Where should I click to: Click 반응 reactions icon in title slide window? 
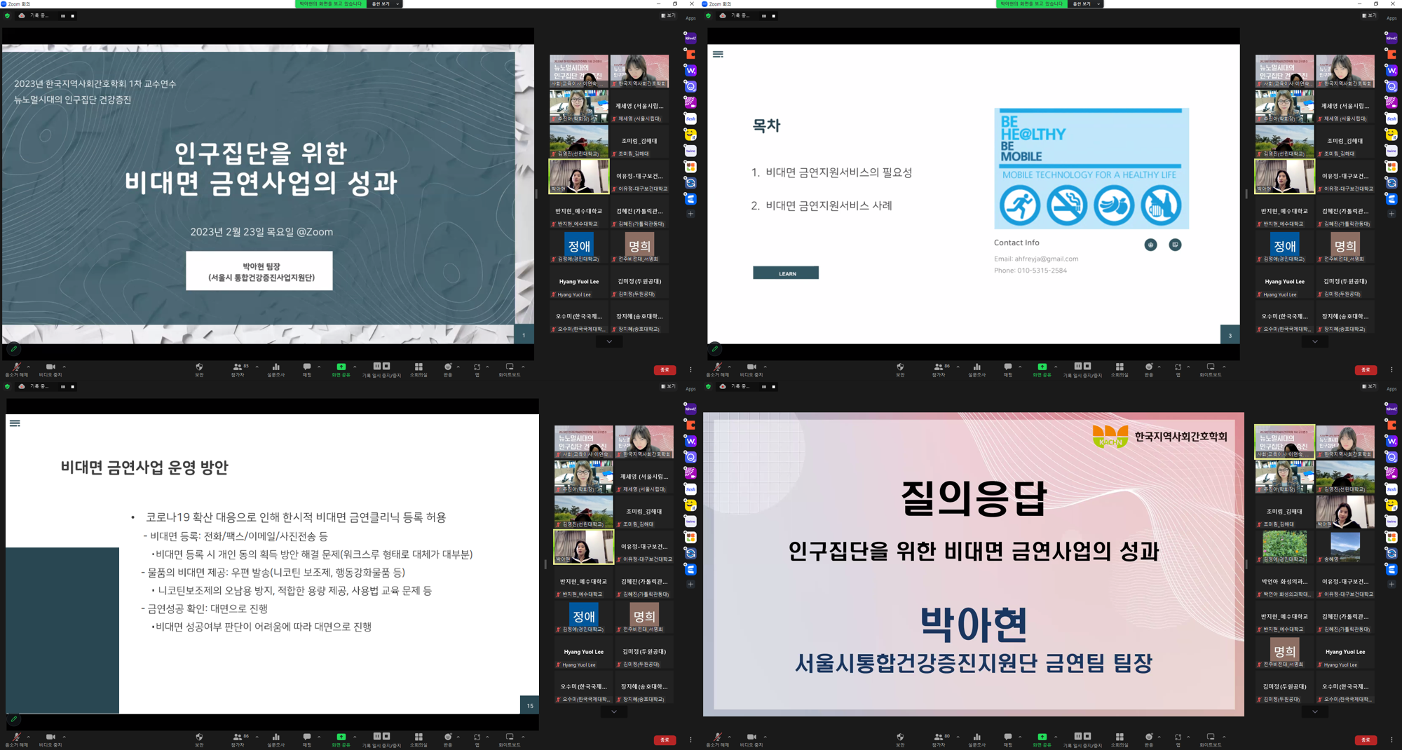(x=447, y=369)
